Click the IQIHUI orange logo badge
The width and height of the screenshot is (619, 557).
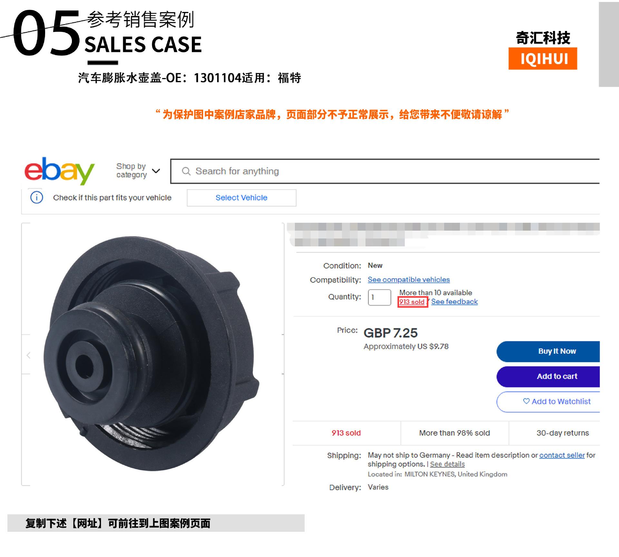click(543, 59)
